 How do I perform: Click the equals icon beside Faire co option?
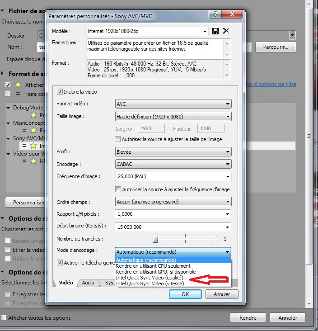[18, 94]
